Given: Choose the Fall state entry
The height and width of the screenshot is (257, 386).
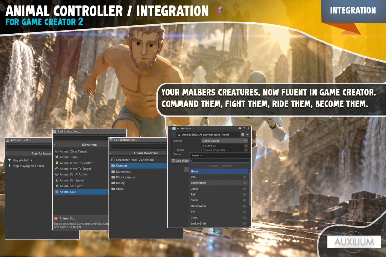Looking at the screenshot, I should pos(219,194).
